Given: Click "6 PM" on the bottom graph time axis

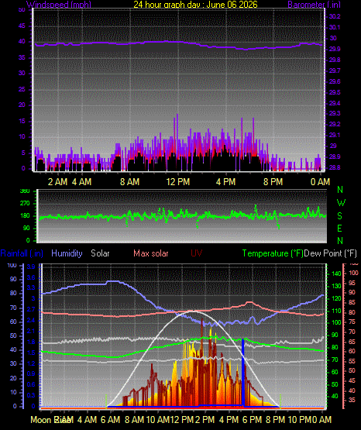Looking at the screenshot, I should click(252, 420).
